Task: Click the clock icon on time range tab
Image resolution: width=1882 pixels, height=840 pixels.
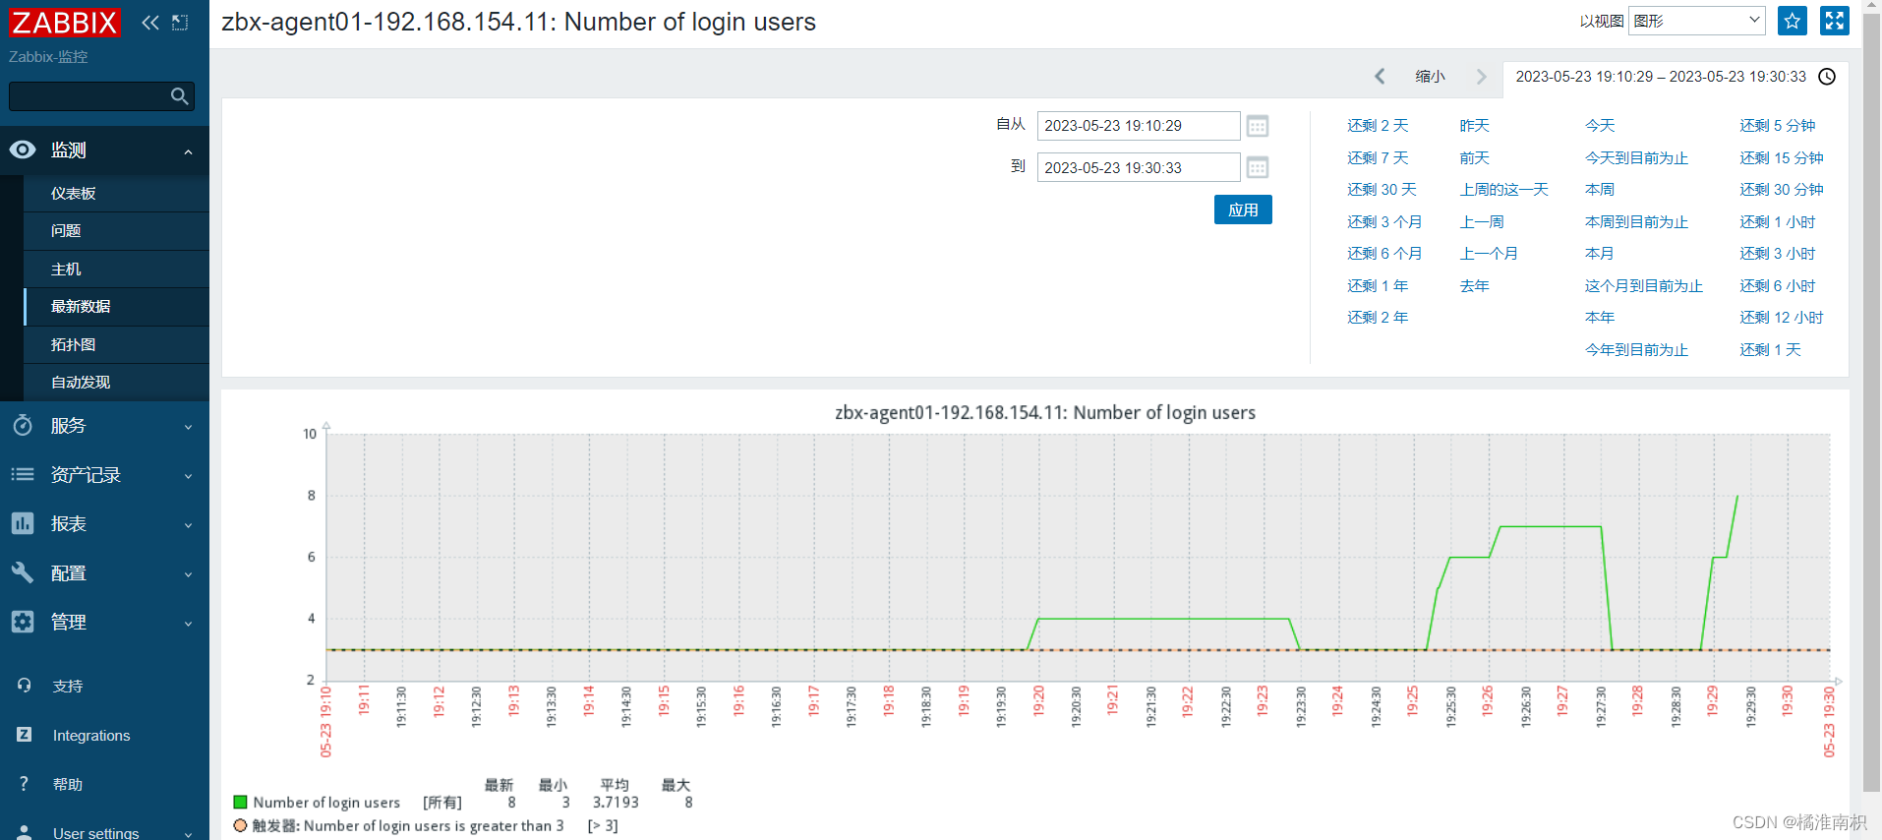Action: point(1827,77)
